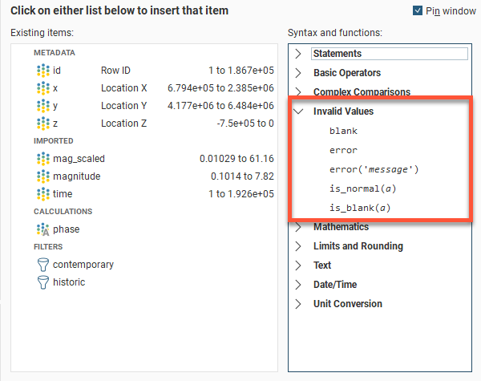Click the phase calculation icon
Screen dimensions: 481x381
click(43, 229)
